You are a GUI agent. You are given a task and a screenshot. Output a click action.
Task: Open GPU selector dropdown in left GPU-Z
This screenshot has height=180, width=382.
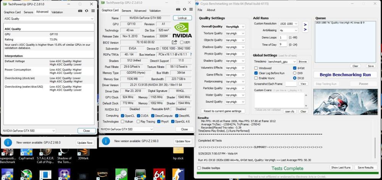(29, 131)
